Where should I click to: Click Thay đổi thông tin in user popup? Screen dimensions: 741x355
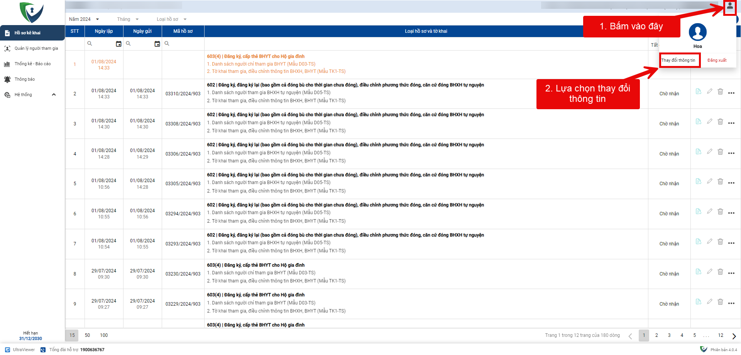coord(678,60)
